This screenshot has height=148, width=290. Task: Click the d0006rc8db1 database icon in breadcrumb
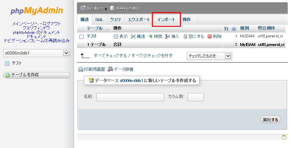(112, 8)
